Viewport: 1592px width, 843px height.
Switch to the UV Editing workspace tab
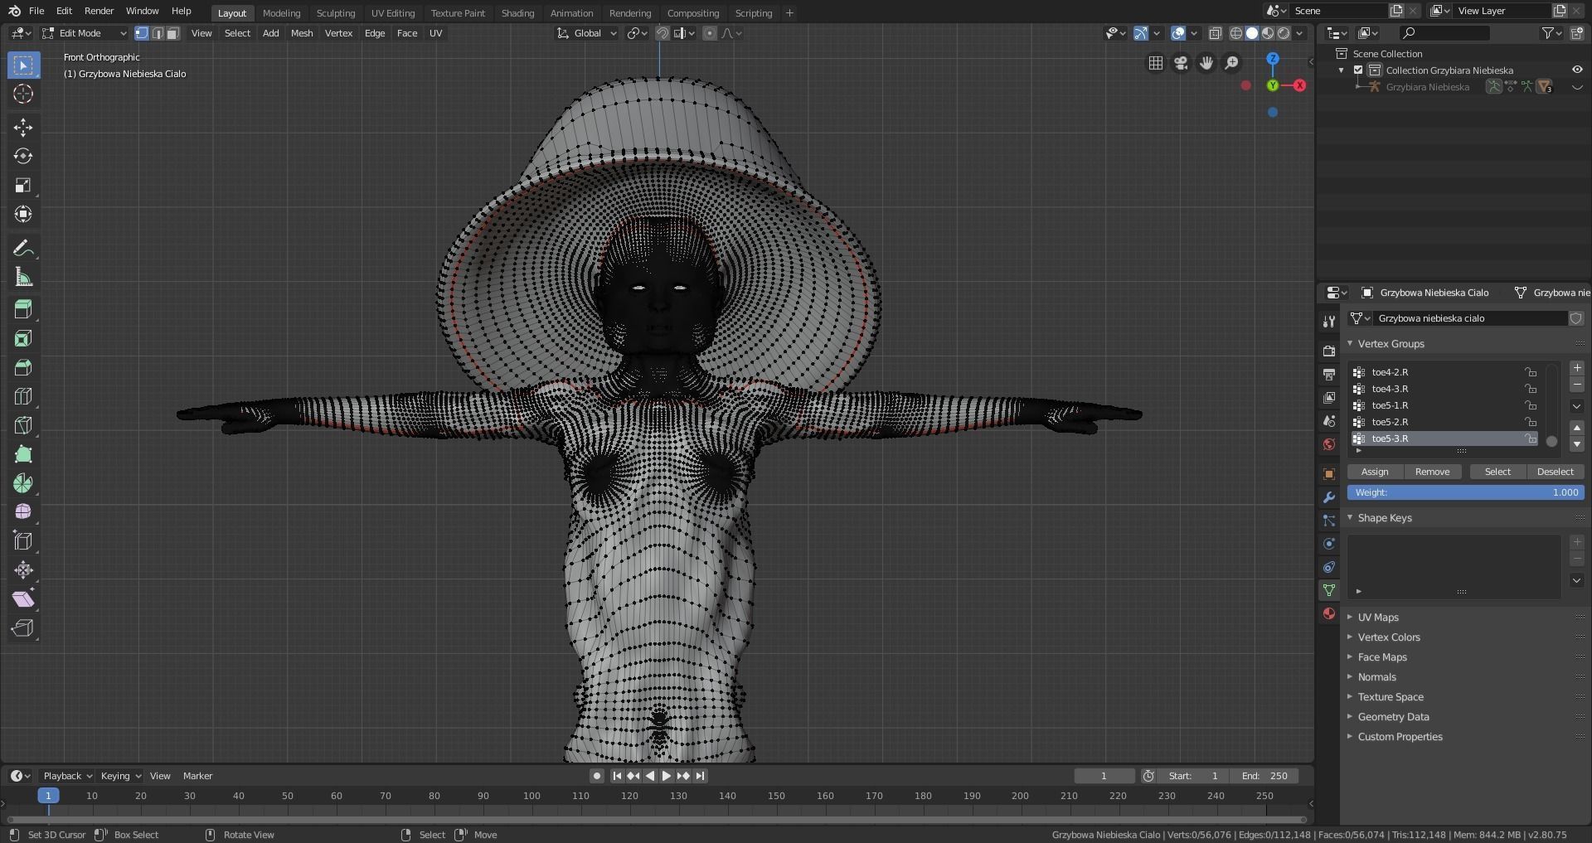point(393,13)
